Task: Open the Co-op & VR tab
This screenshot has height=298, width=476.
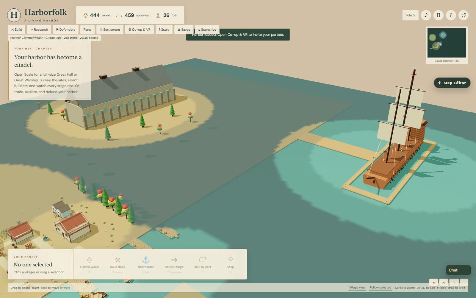Action: [x=139, y=30]
